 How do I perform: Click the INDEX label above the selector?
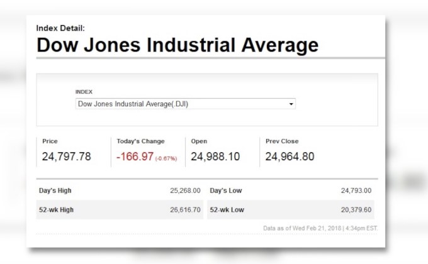click(84, 92)
